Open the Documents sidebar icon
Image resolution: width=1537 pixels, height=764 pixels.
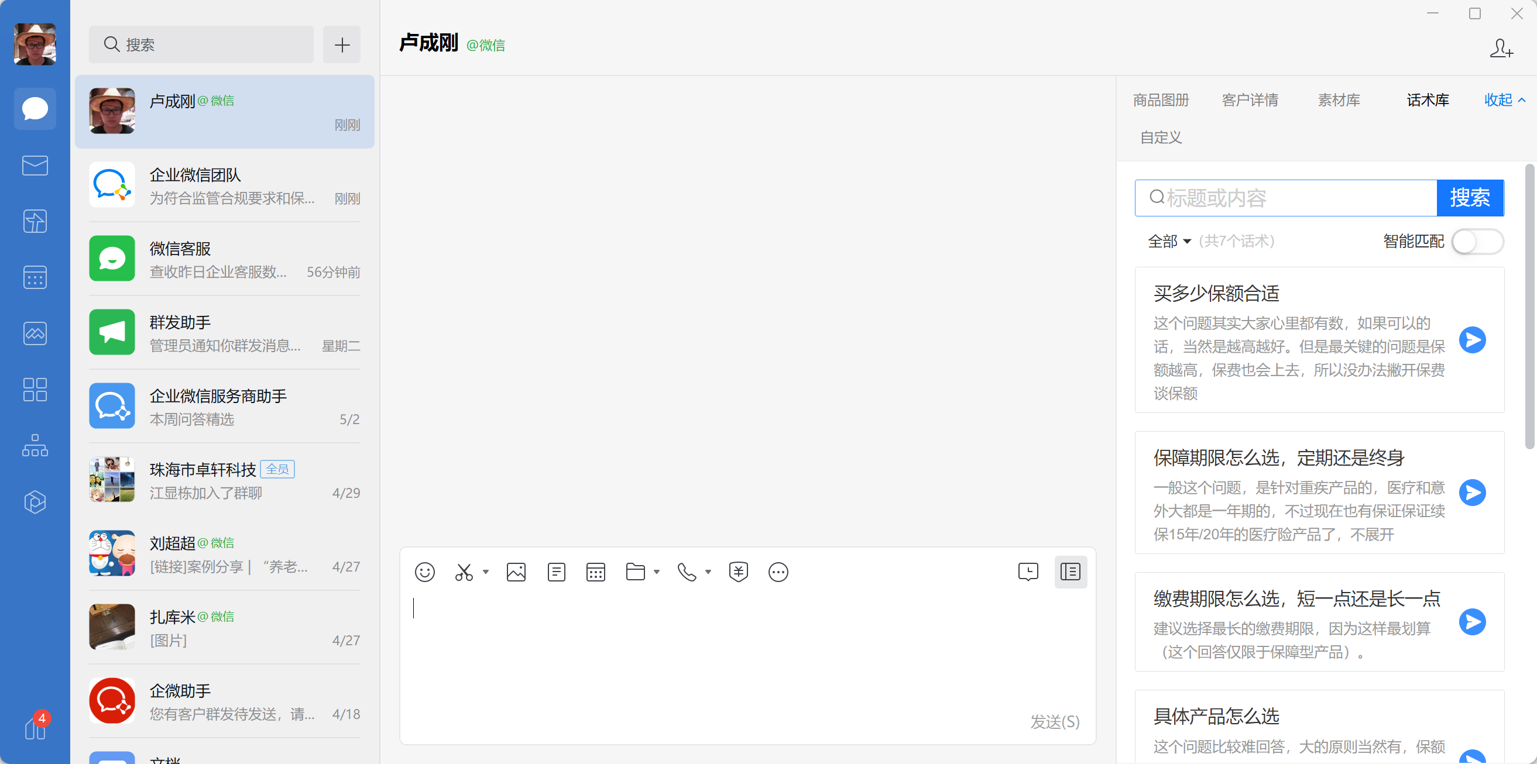point(35,221)
